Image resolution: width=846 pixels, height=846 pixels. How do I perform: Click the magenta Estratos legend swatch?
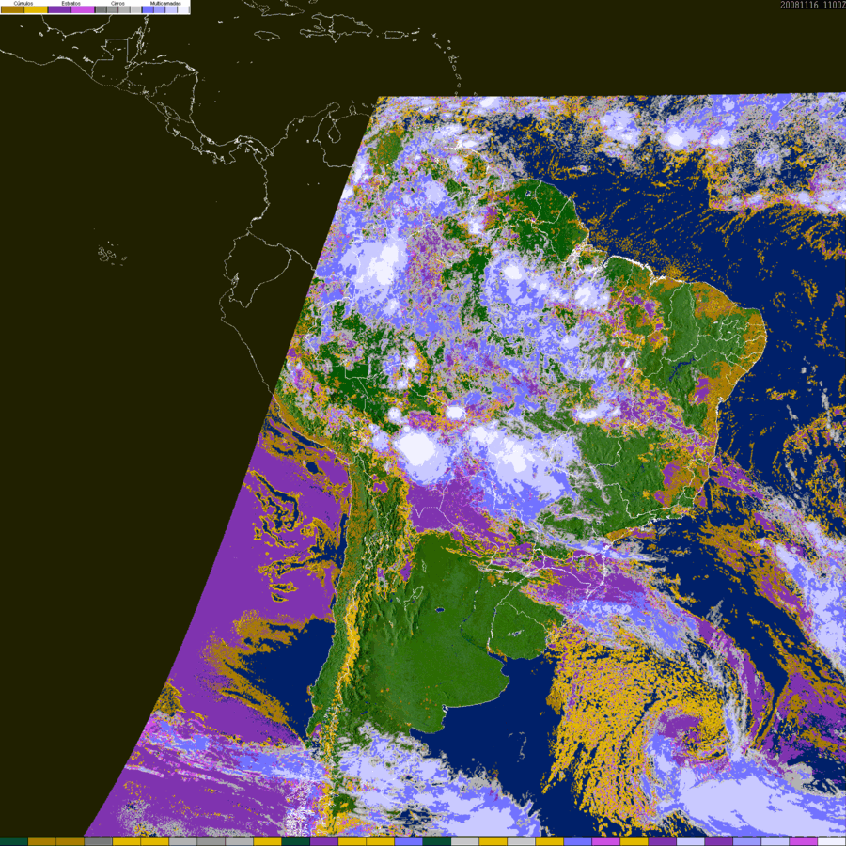[x=83, y=9]
